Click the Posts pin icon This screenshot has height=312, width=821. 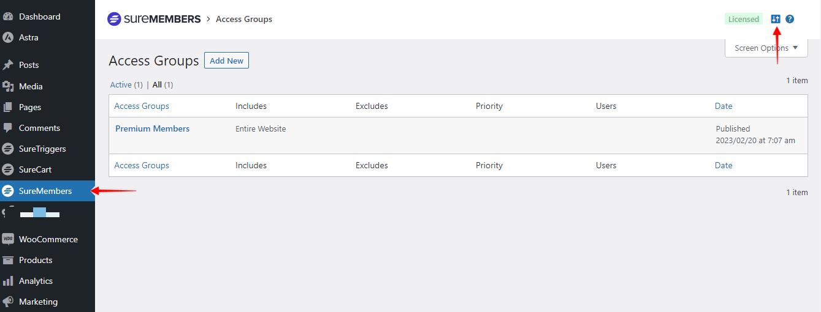8,65
